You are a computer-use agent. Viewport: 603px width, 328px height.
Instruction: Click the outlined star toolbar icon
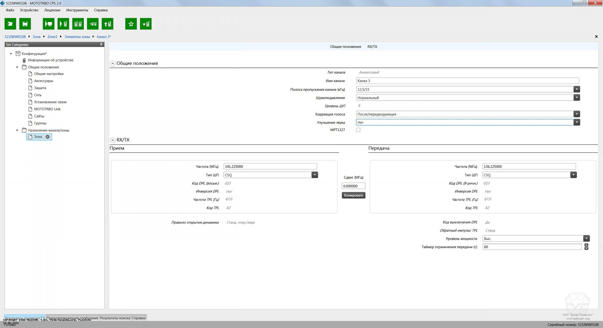point(131,24)
